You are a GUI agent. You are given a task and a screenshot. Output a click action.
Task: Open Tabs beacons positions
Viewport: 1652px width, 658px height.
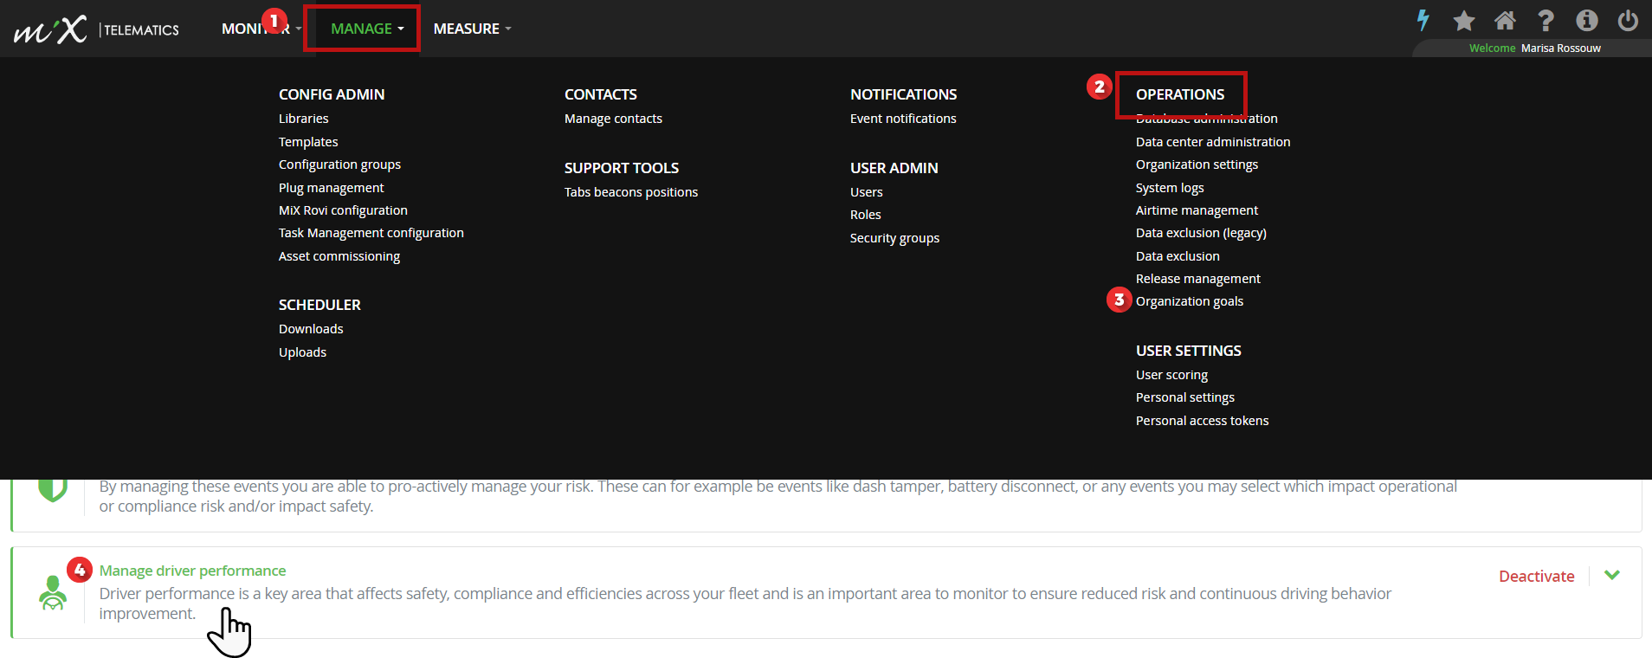(x=630, y=192)
